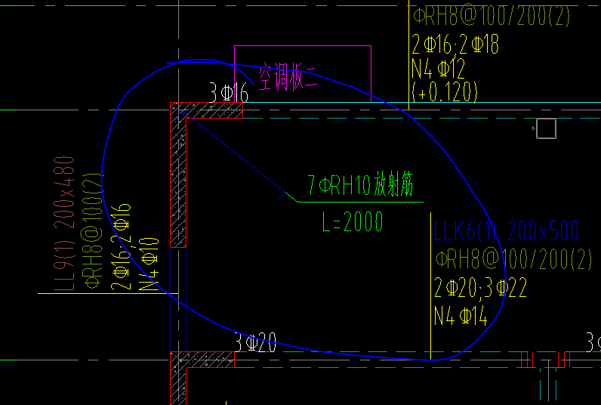Select the rotated 2Φ16;2Φ16 text

(x=121, y=246)
